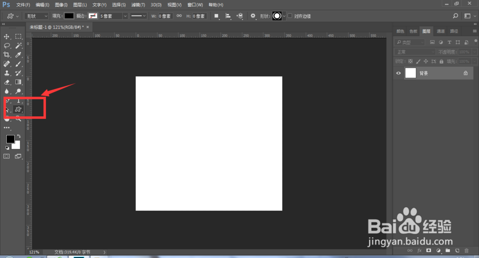The image size is (479, 258).
Task: Select the Rectangular Marquee tool
Action: [x=18, y=37]
